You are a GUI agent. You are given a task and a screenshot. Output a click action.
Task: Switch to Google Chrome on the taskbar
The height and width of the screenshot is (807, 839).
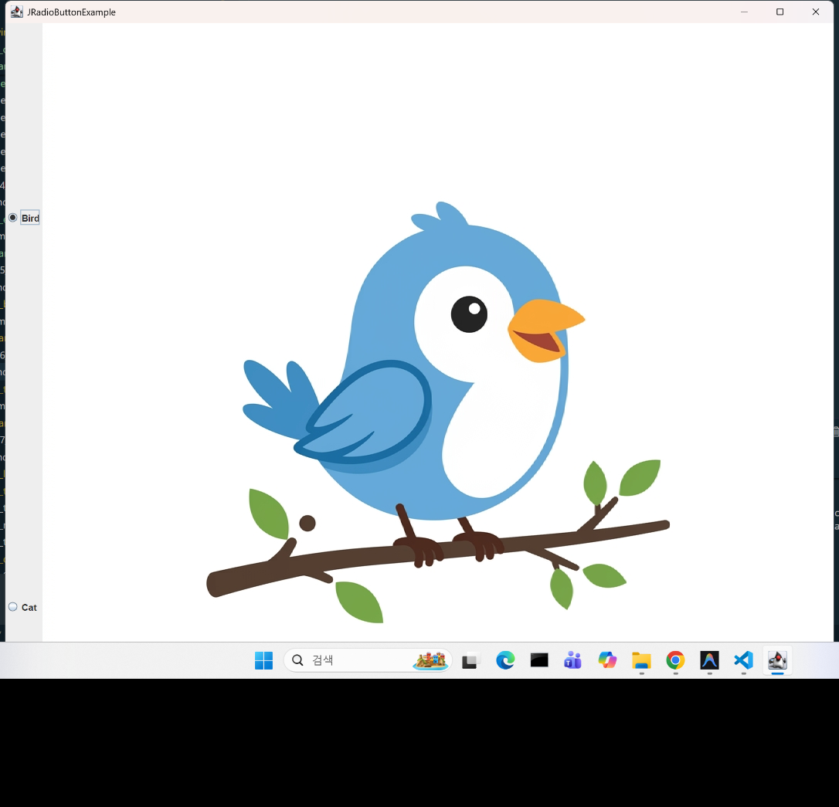click(x=675, y=660)
